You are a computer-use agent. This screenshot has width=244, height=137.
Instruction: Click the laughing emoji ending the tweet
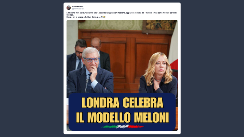tap(104, 17)
